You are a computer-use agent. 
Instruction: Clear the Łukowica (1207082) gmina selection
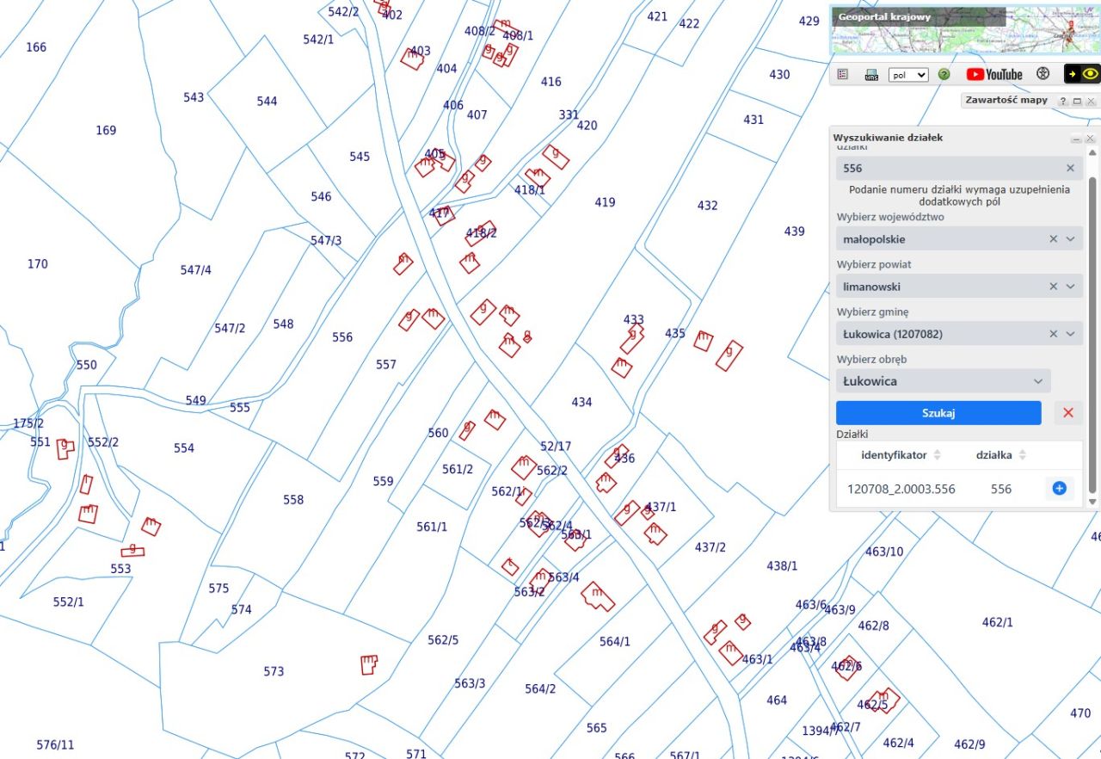[1054, 334]
